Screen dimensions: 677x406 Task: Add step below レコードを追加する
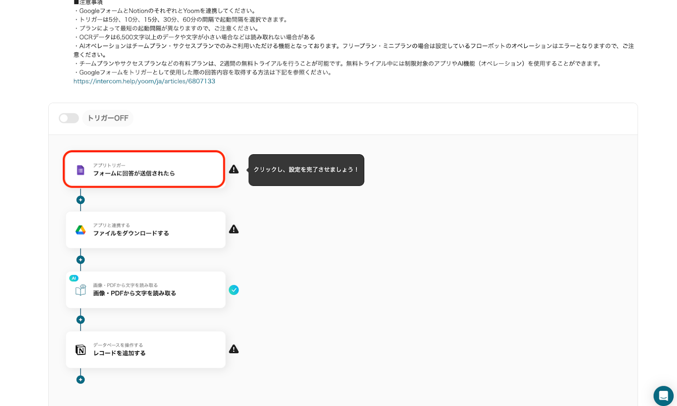click(80, 380)
